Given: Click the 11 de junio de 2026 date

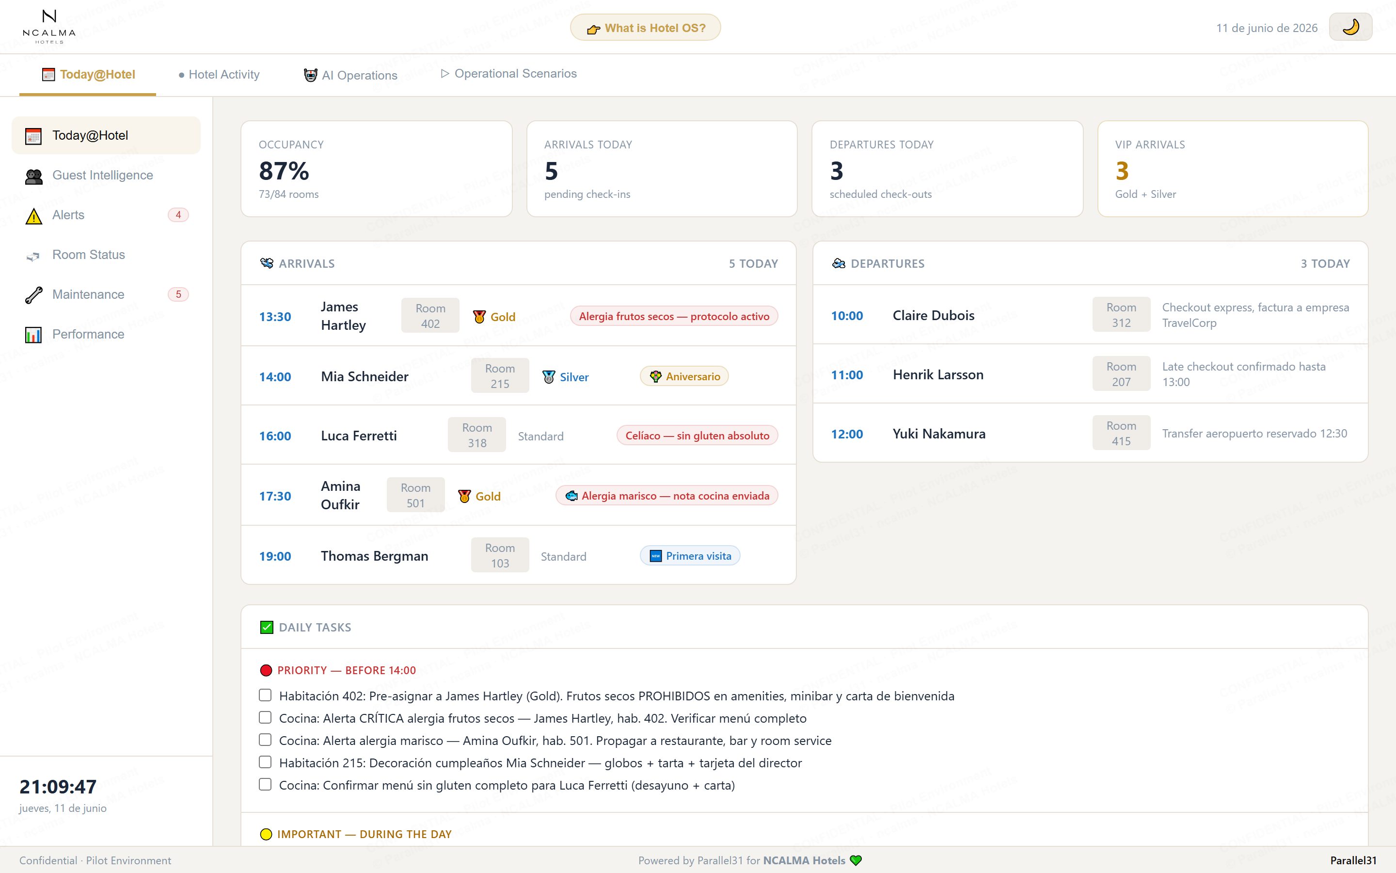Looking at the screenshot, I should point(1267,28).
